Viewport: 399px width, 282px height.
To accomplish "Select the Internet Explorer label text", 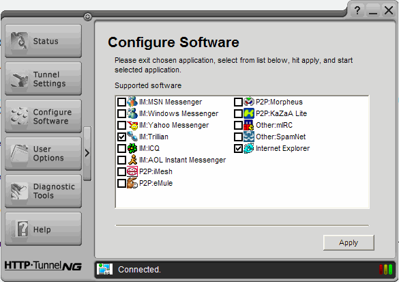I will [282, 148].
